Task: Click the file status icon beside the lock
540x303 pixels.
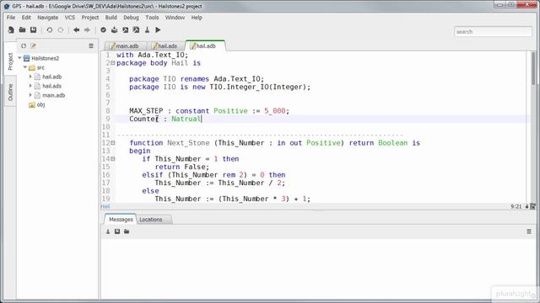Action: click(532, 206)
